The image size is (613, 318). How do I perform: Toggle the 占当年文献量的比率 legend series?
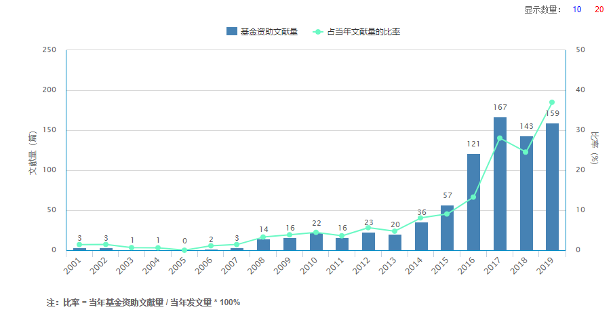click(x=356, y=32)
